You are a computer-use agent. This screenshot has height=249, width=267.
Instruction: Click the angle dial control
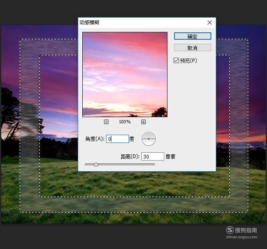[149, 139]
